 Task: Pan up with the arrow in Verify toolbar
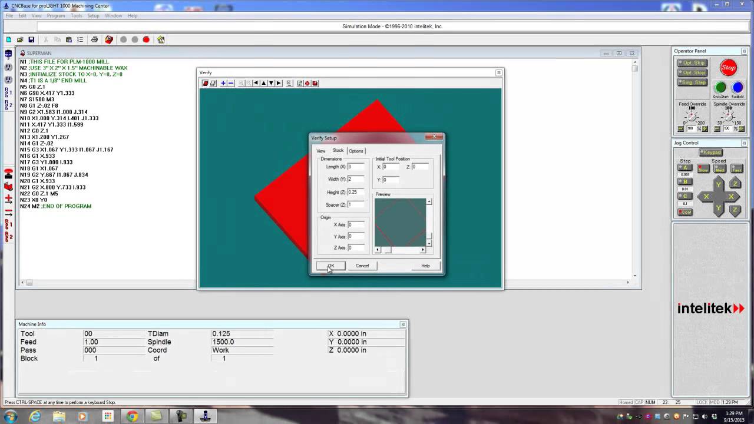(263, 83)
